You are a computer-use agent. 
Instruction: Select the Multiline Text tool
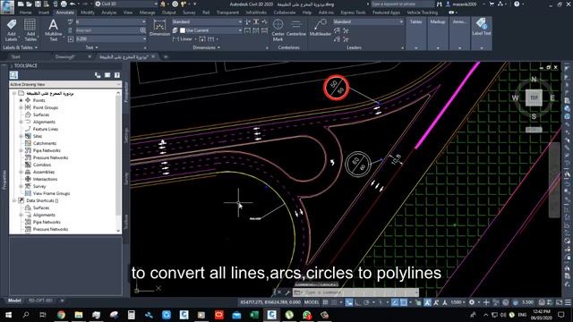point(54,30)
